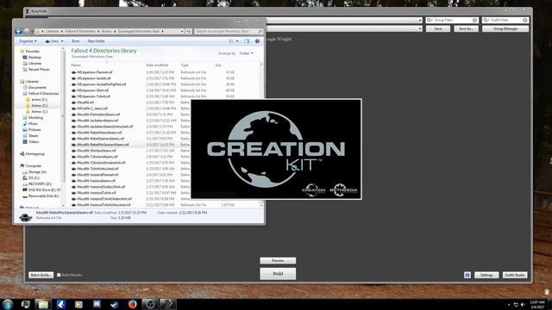This screenshot has height=310, width=552.
Task: Open the Views dropdown in Explorer toolbar
Action: [54, 41]
